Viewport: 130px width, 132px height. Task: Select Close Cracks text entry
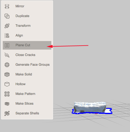(26, 55)
